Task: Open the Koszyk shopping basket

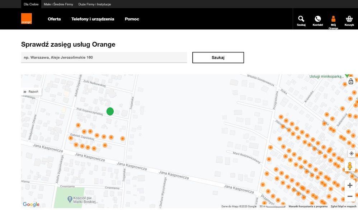Action: (349, 20)
